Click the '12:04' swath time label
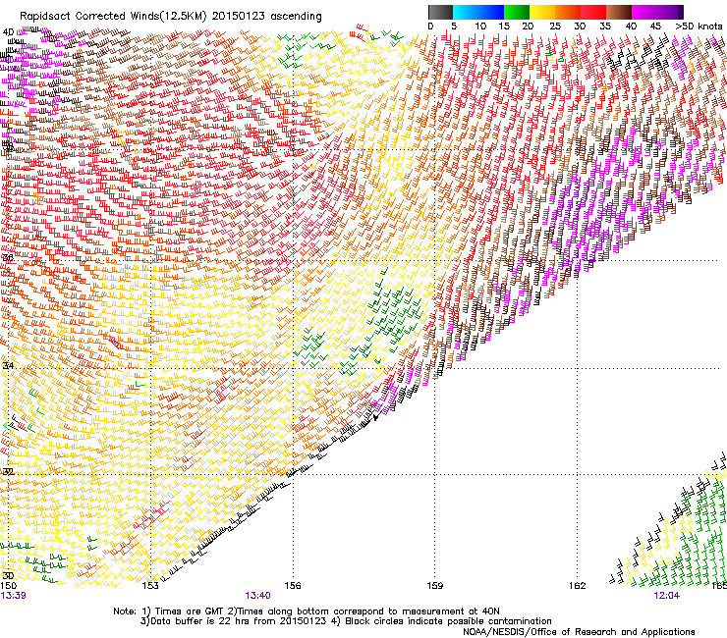Viewport: 727px width, 638px height. (x=667, y=596)
